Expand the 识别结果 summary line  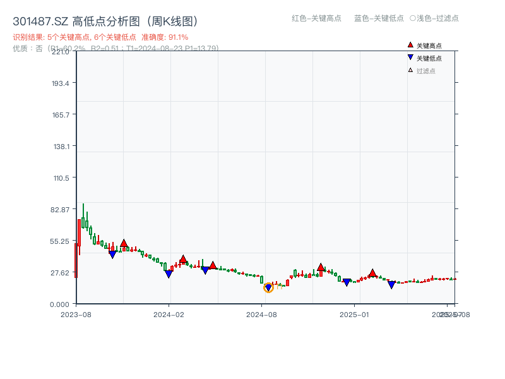point(76,36)
